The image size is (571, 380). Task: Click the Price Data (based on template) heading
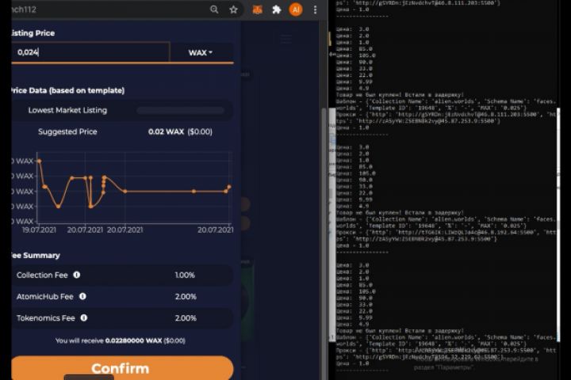click(x=67, y=90)
